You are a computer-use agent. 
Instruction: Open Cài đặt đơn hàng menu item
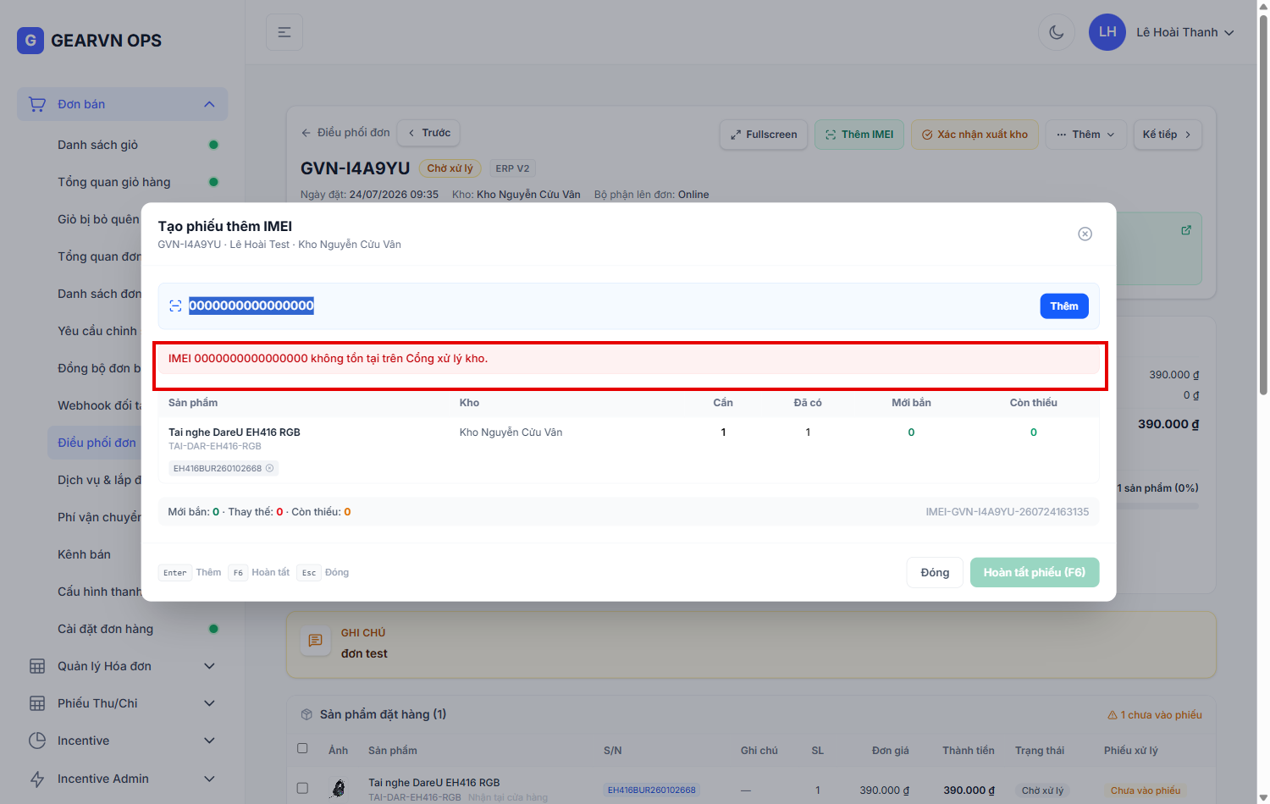[x=105, y=629]
